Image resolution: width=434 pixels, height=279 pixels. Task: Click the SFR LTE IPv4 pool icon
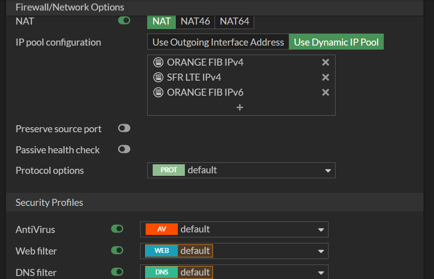point(159,78)
